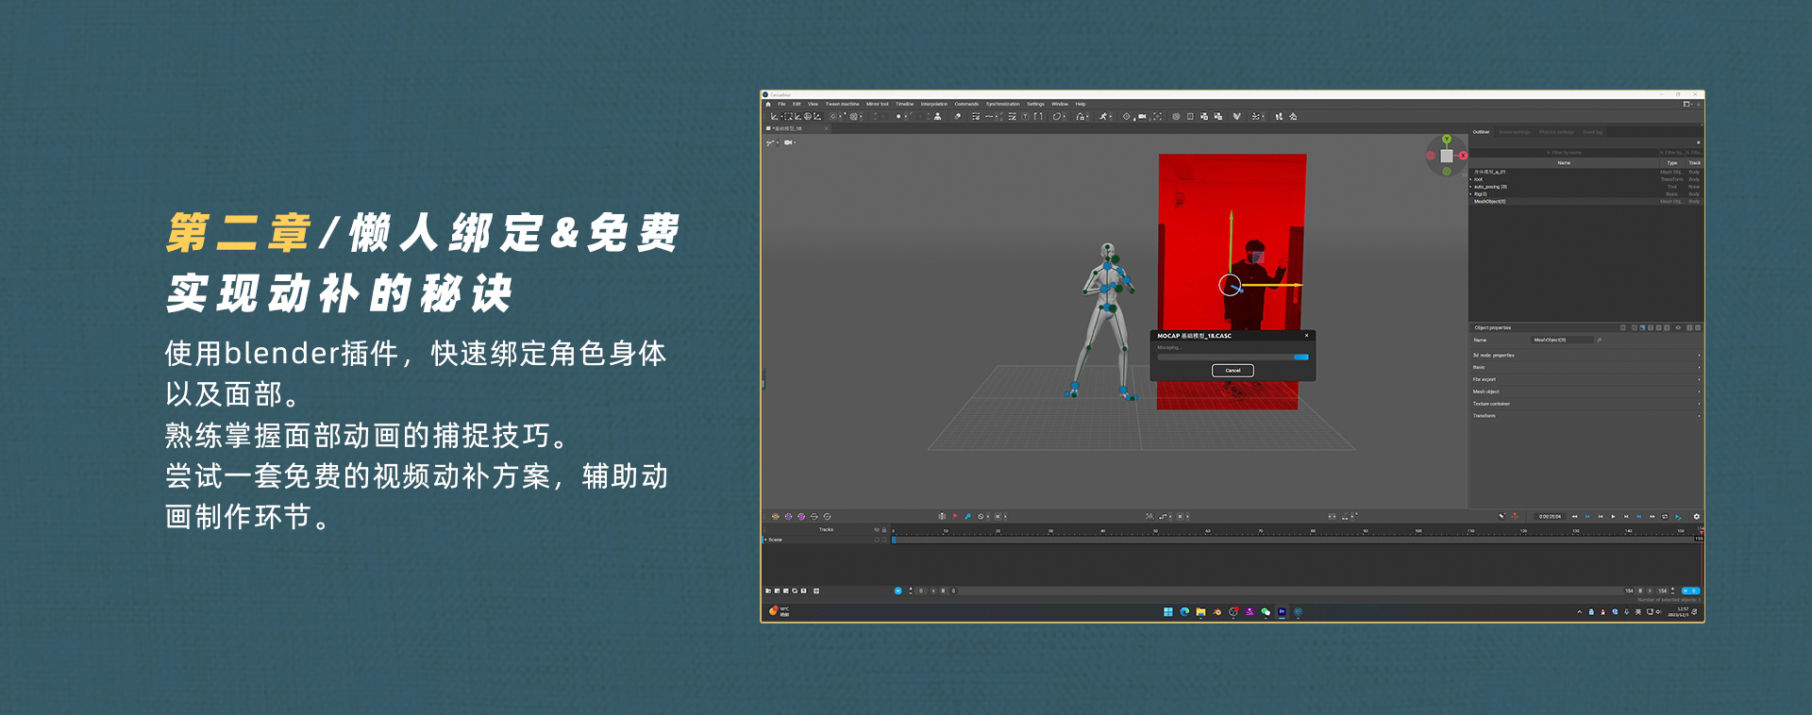Cancel the MOCAP processing dialog

tap(1233, 370)
